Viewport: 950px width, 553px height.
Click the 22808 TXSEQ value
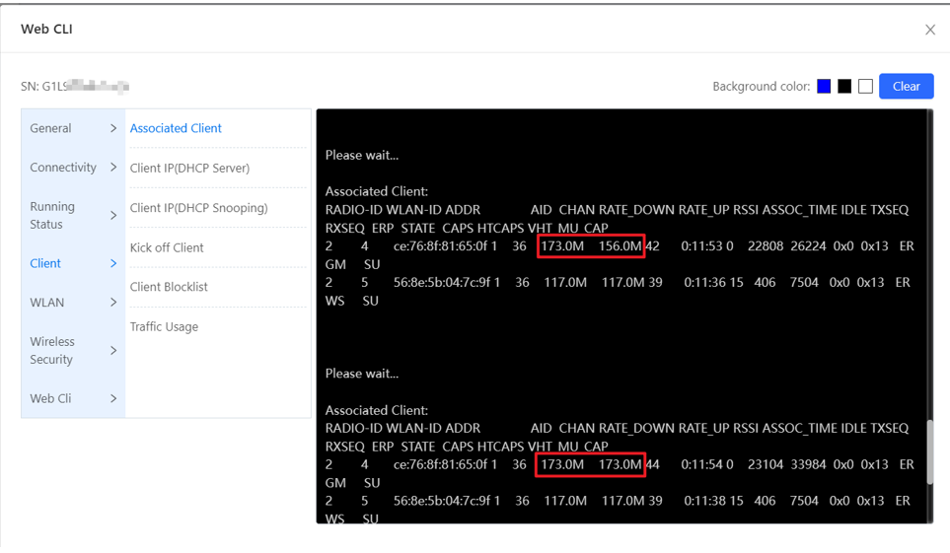point(766,245)
